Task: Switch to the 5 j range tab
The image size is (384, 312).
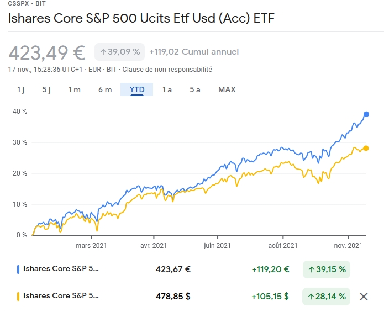Action: pyautogui.click(x=46, y=89)
